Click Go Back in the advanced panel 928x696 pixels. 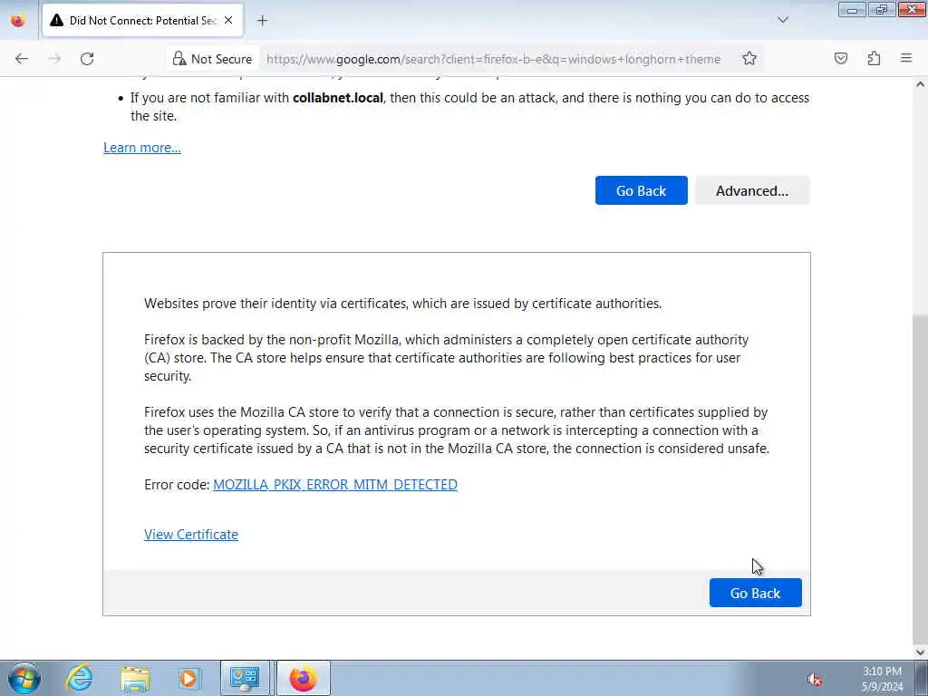point(755,593)
